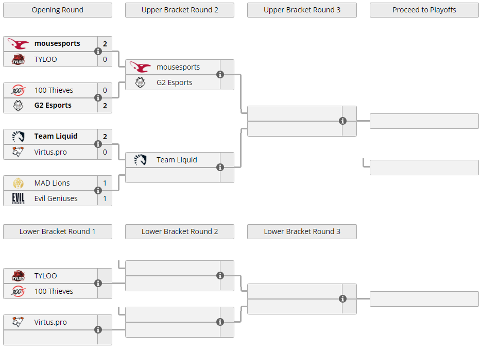Open the Team Liquid link in Opening Round
The width and height of the screenshot is (481, 349).
tap(56, 136)
